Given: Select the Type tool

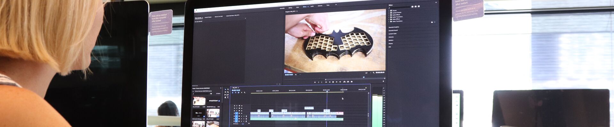Looking at the screenshot, I should tap(228, 97).
